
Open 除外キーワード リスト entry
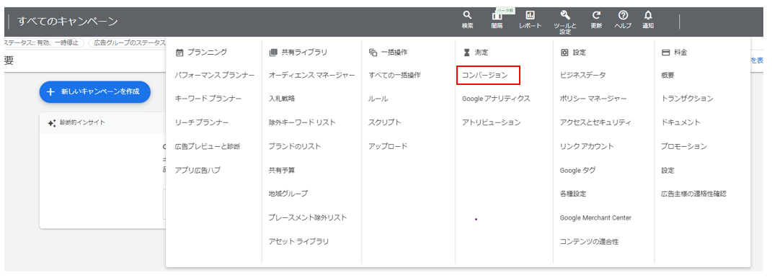[x=302, y=122]
